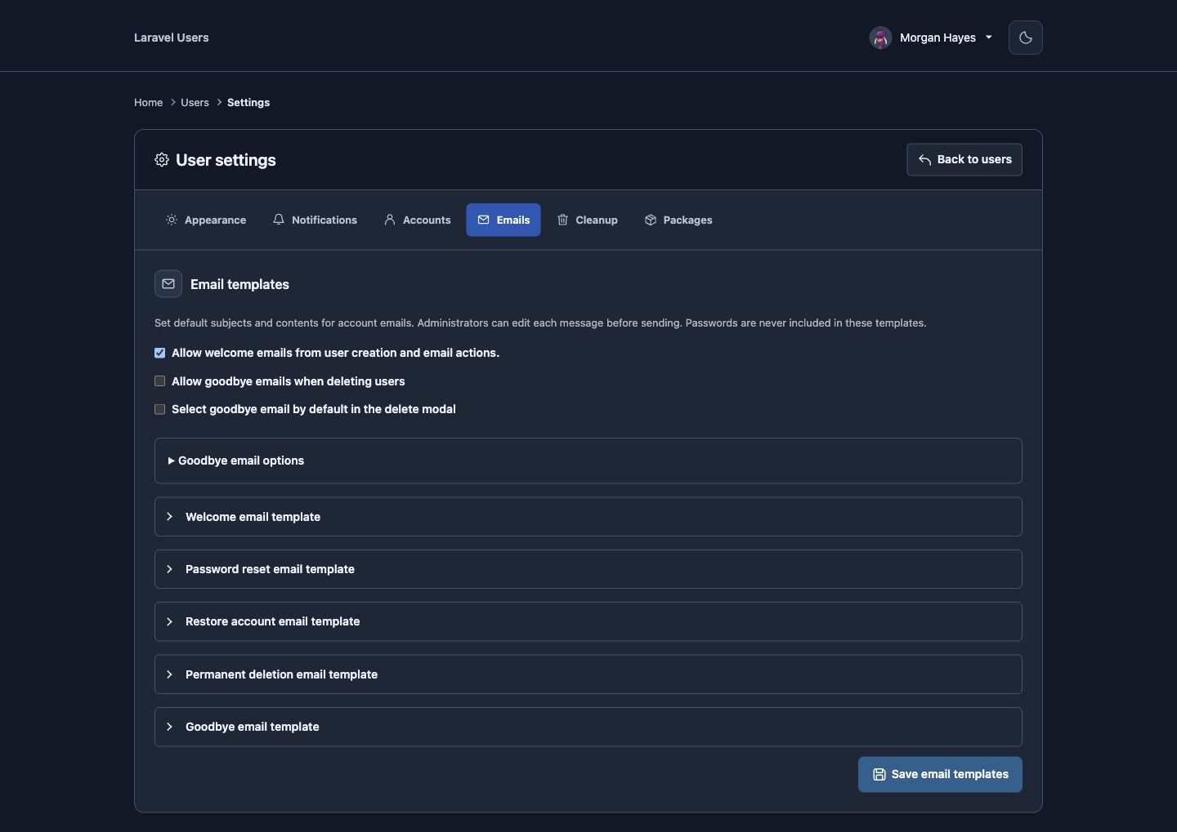Enable goodbye emails when deleting users
Screen dimensions: 1177x832
160,381
